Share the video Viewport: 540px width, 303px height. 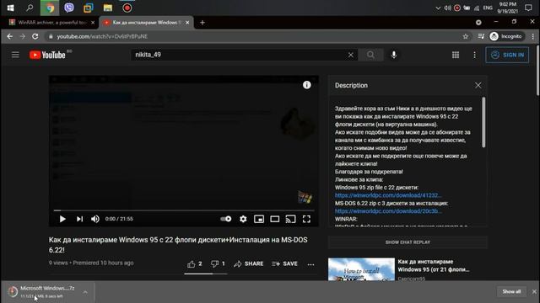pyautogui.click(x=249, y=263)
